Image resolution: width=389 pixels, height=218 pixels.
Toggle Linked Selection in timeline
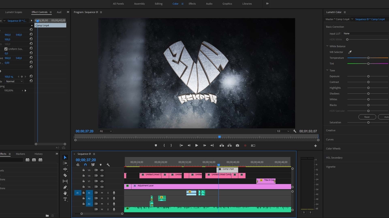click(x=93, y=165)
